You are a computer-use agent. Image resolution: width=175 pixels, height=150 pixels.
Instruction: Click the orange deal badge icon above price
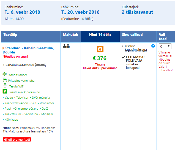pyautogui.click(x=100, y=49)
